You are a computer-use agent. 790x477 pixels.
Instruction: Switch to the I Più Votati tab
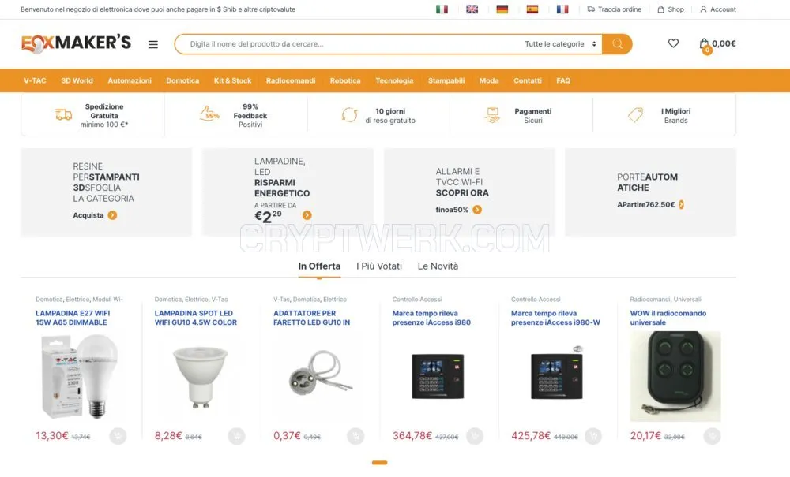pyautogui.click(x=379, y=266)
